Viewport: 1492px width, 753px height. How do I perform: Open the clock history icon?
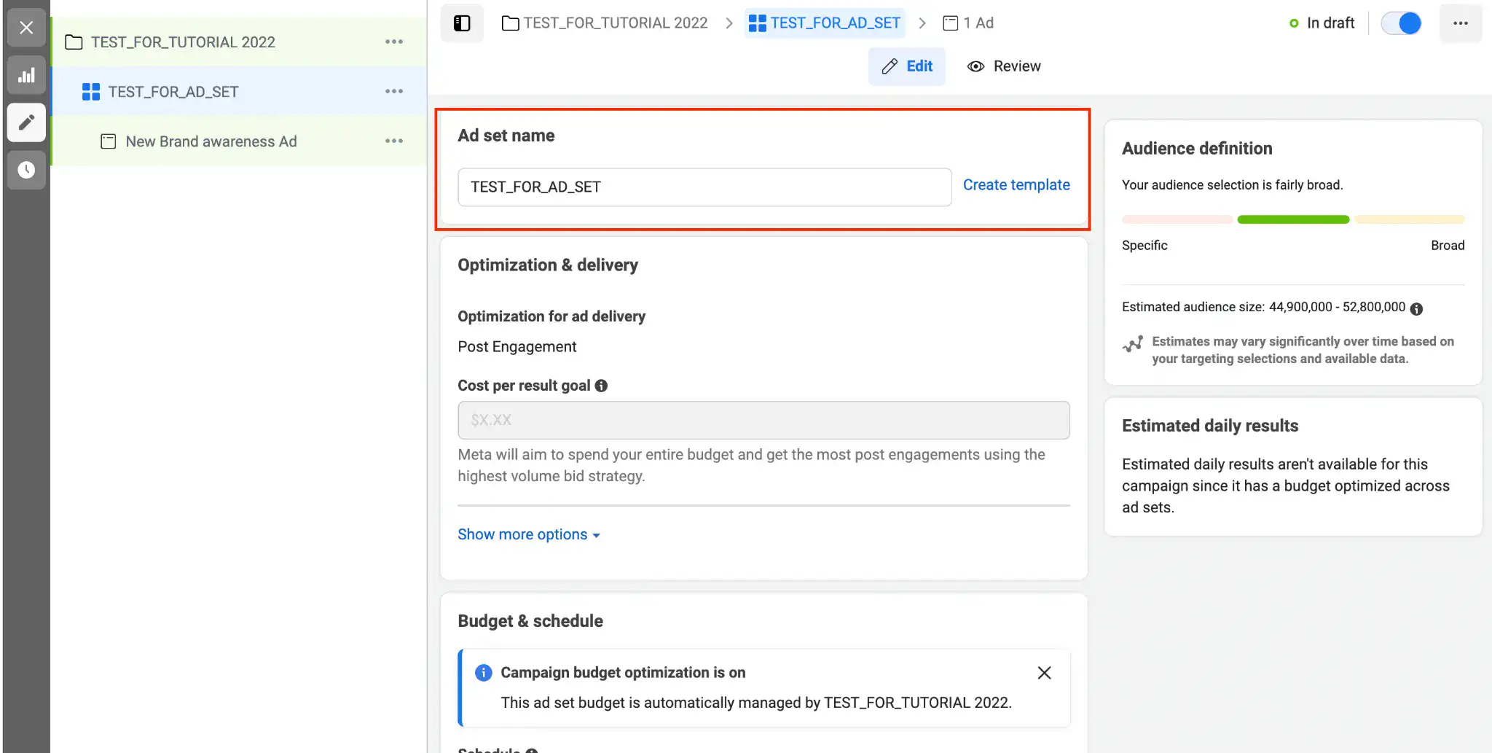[26, 170]
